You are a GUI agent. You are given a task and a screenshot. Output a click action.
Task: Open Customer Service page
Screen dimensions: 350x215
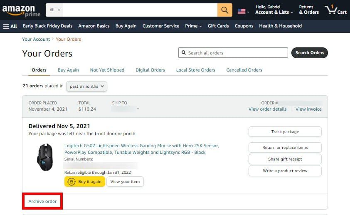161,26
